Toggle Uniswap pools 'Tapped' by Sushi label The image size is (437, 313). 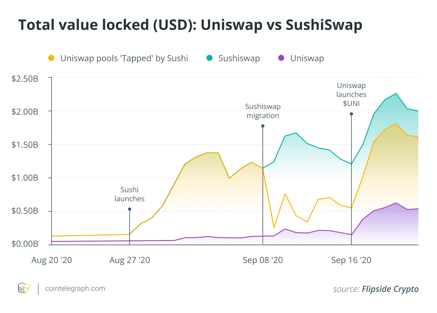124,58
